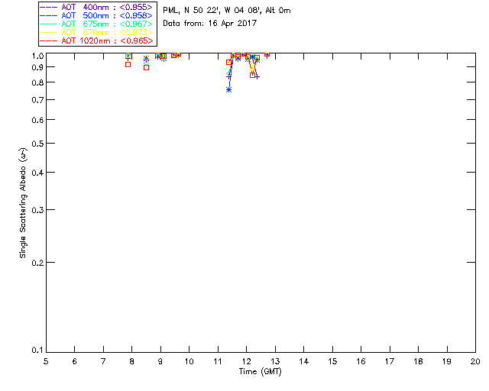Click the 0.7 y-axis tick label
This screenshot has height=391, width=489.
pyautogui.click(x=37, y=100)
